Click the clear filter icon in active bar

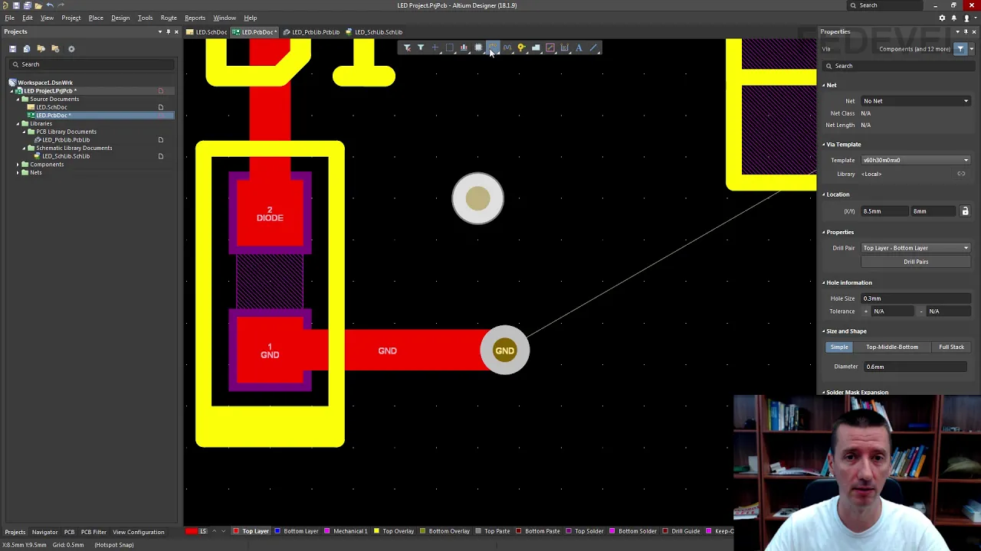[x=407, y=48]
